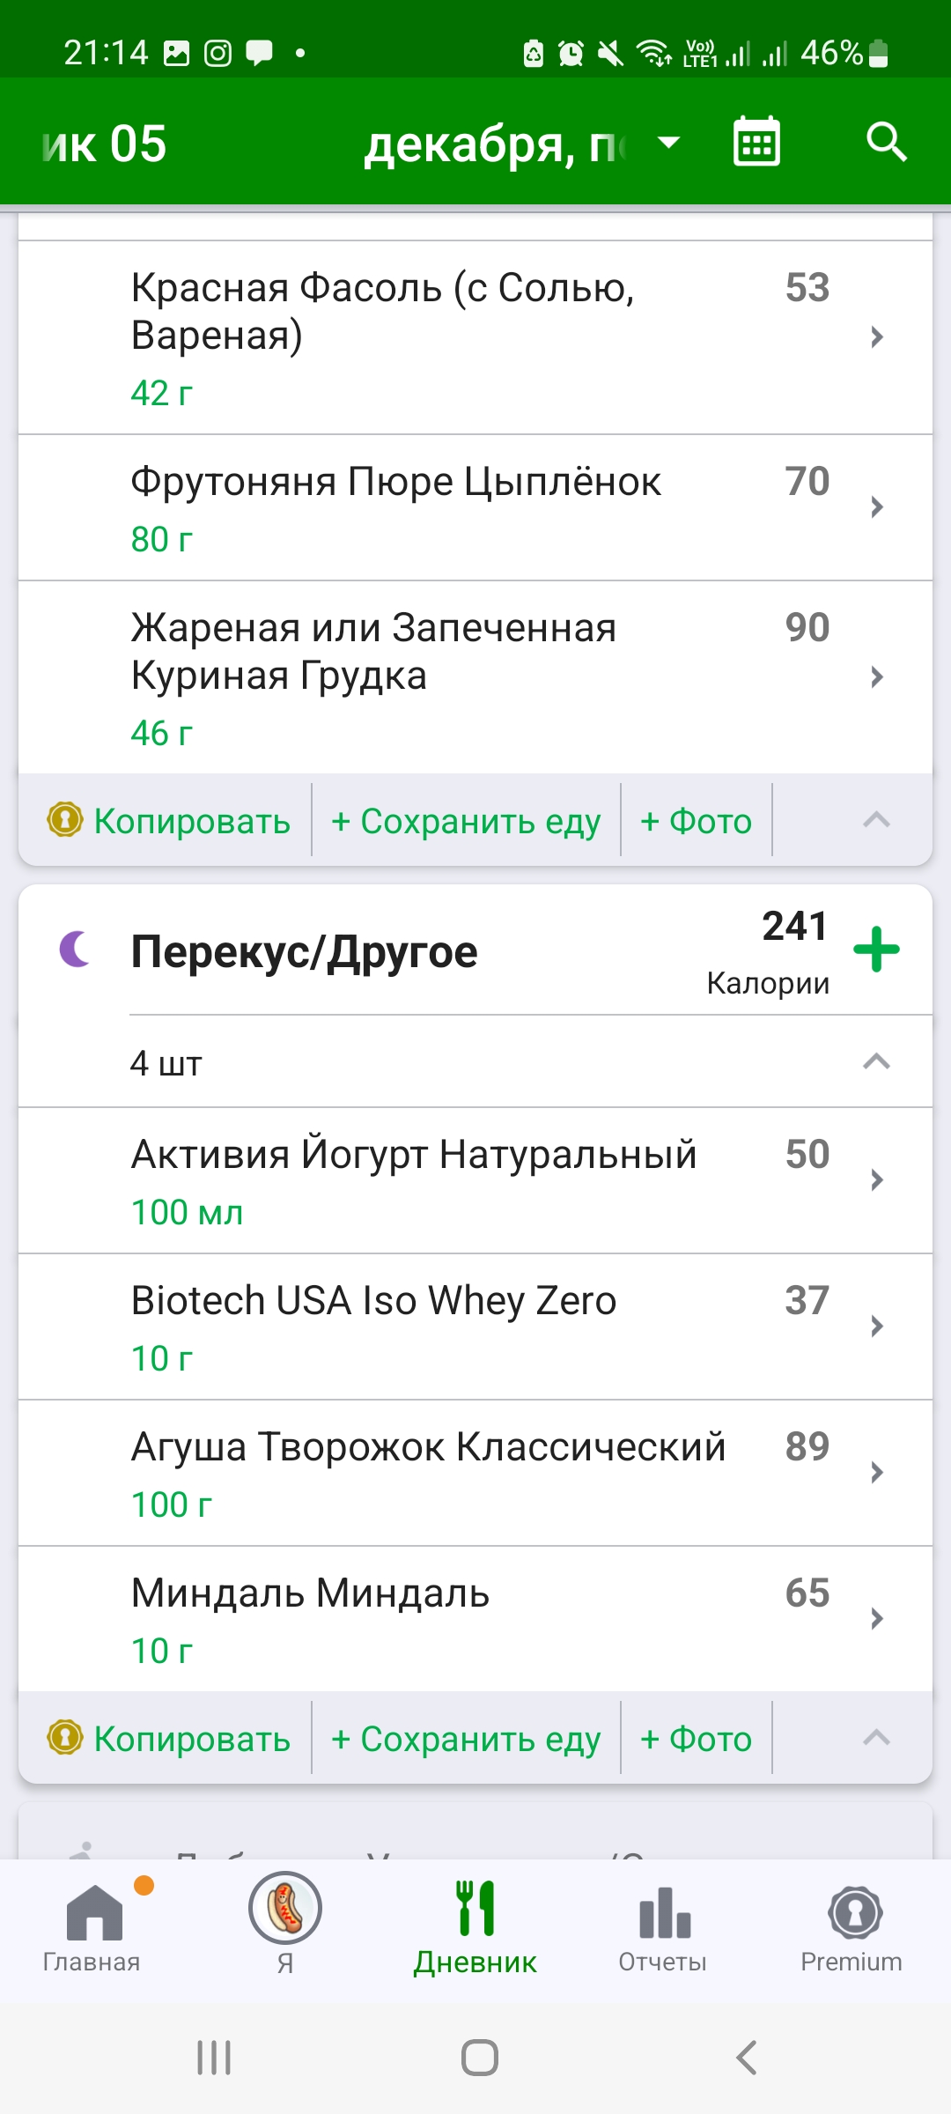Tap + Фото under Перекус/Другое

(696, 1739)
